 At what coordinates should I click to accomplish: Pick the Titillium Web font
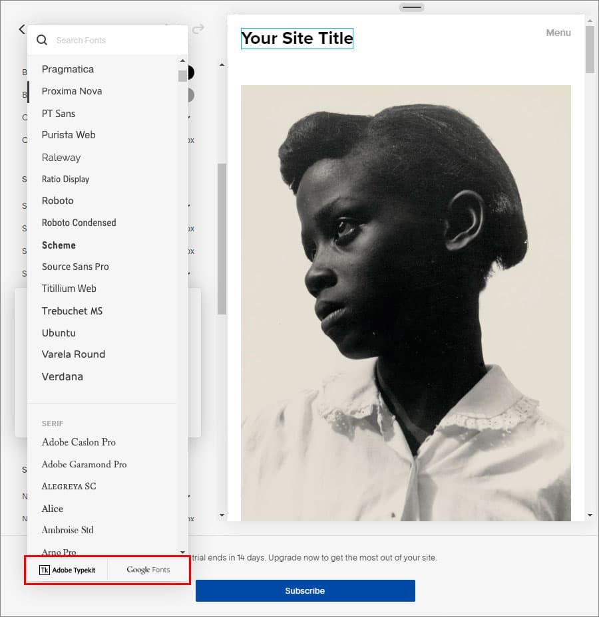[69, 289]
